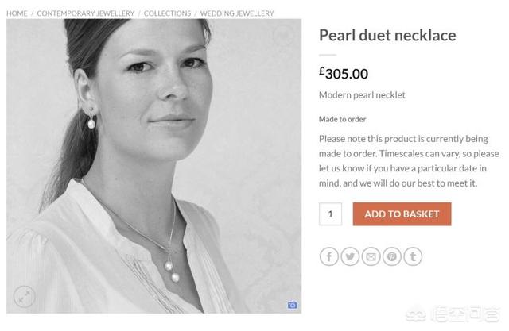Open CONTEMPORARY JEWELLERY breadcrumb
The width and height of the screenshot is (509, 331).
86,13
